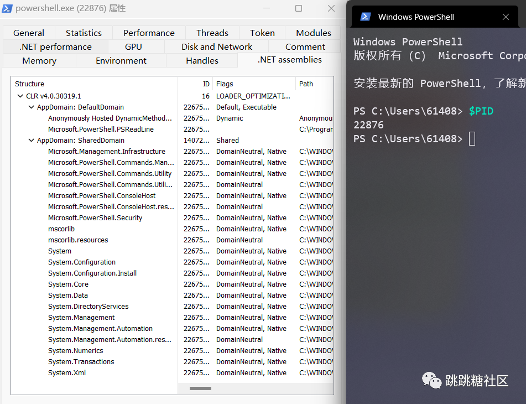Image resolution: width=526 pixels, height=404 pixels.
Task: Select the System assembly row
Action: 173,251
